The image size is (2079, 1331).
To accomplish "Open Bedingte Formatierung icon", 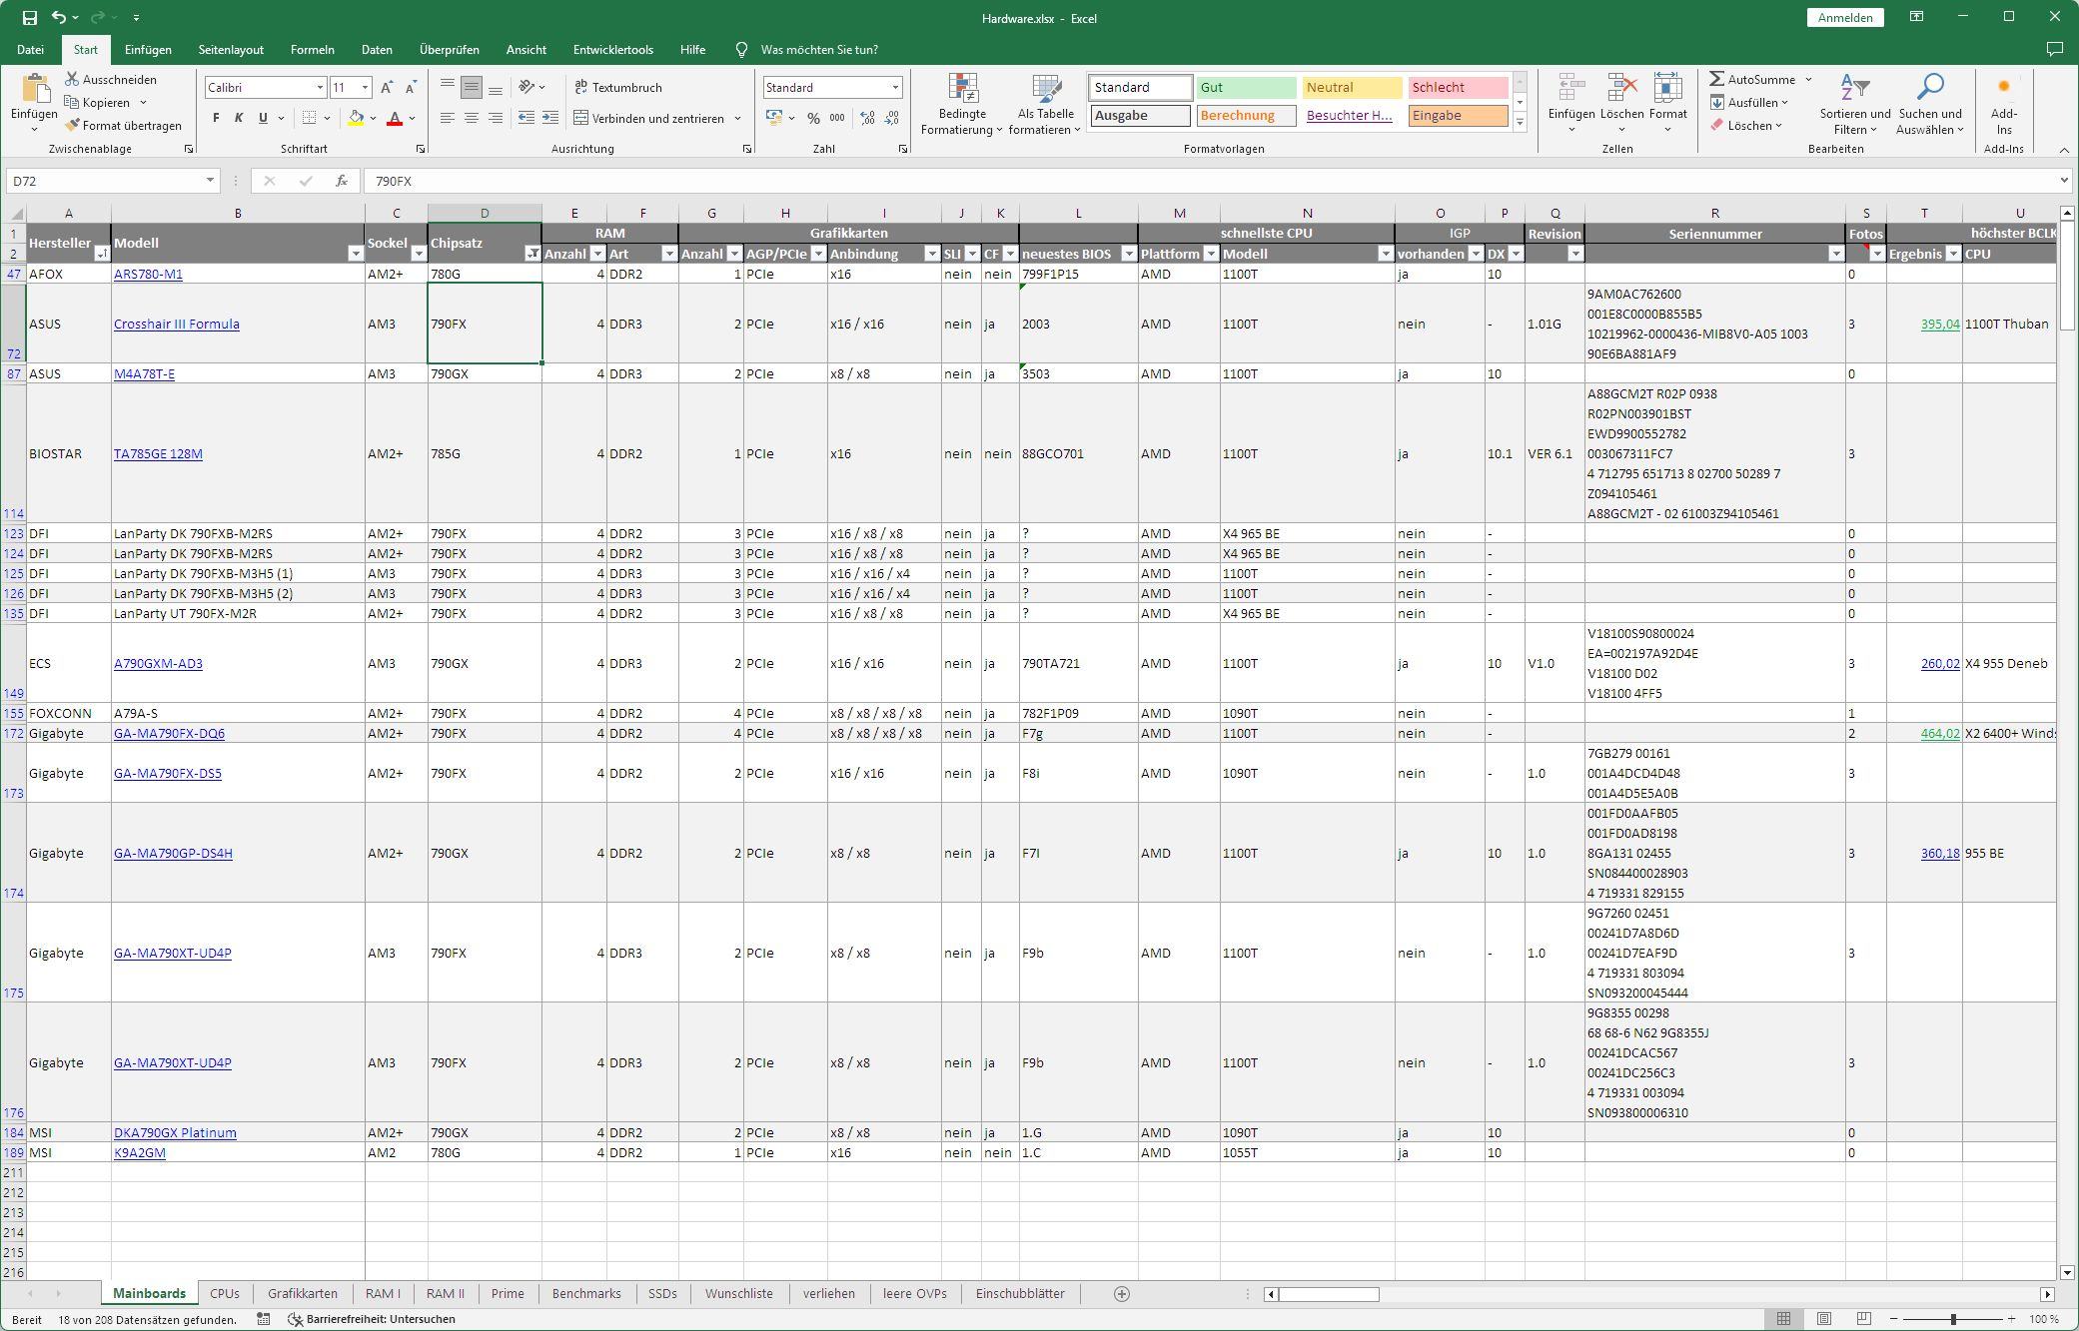I will coord(963,89).
